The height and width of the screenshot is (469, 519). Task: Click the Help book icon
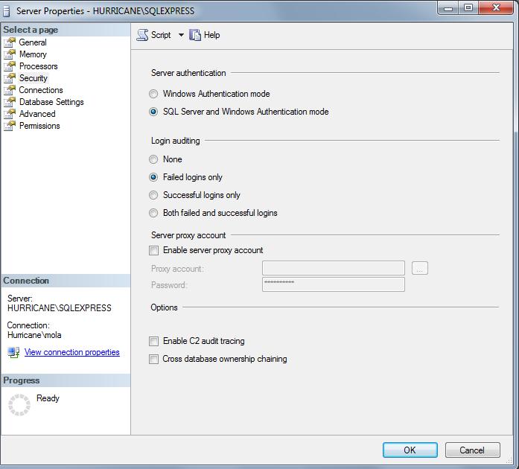(195, 35)
